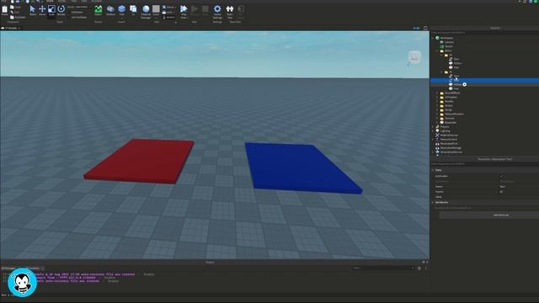Screen dimensions: 539x303
Task: Click the Properties panel title bar
Action: (485, 159)
